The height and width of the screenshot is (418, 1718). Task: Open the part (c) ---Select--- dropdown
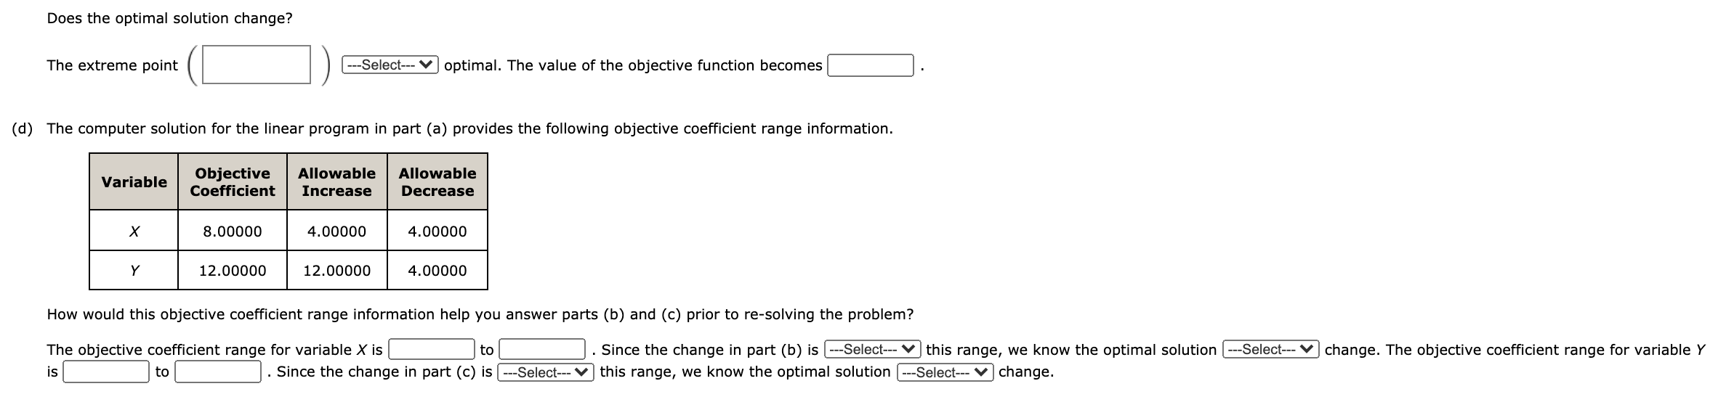click(545, 372)
